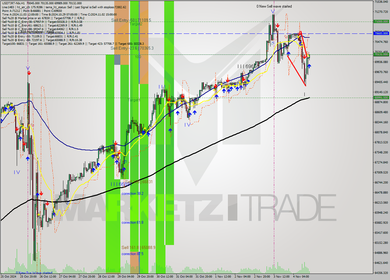
Task: Select the 'correction 38.2' label
Action: point(133,194)
